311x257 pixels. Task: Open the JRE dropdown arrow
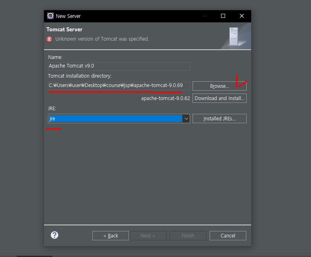[x=186, y=118]
